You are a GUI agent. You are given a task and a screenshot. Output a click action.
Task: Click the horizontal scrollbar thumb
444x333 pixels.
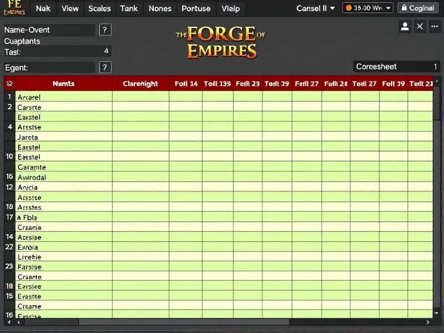point(184,322)
